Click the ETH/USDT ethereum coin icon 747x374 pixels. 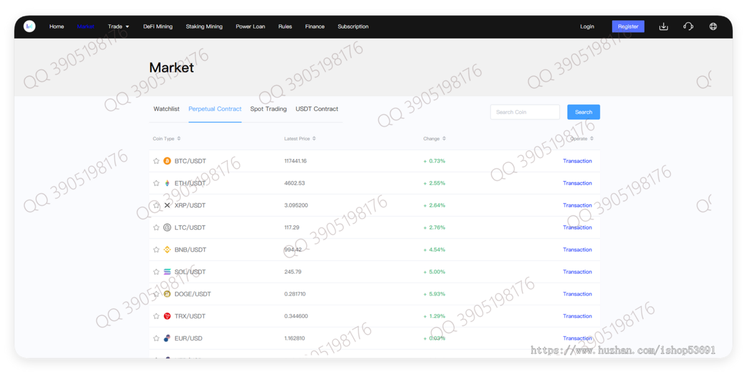(167, 183)
